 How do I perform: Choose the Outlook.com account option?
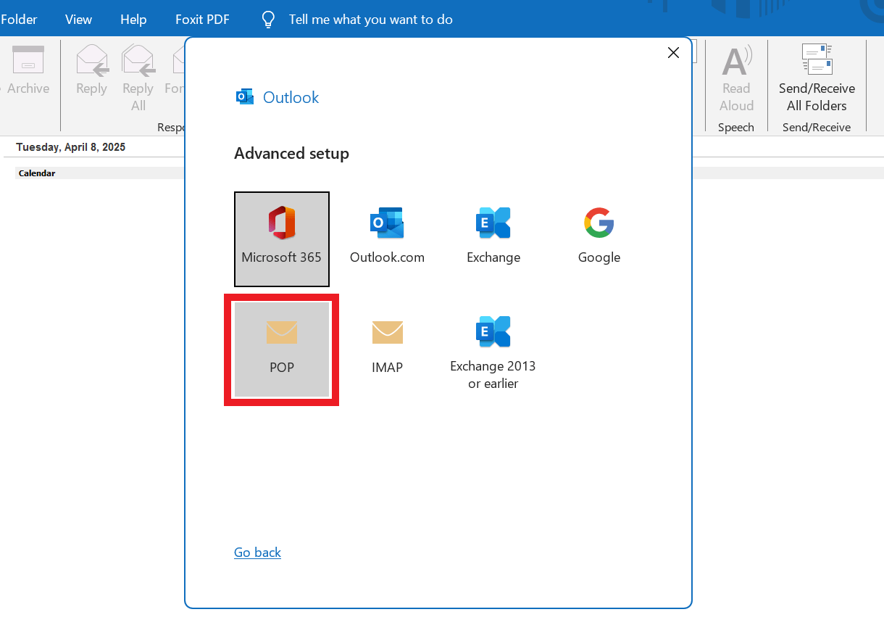387,239
